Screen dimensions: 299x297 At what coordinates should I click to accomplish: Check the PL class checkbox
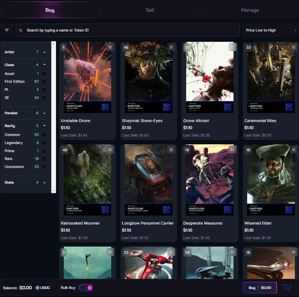[44, 90]
